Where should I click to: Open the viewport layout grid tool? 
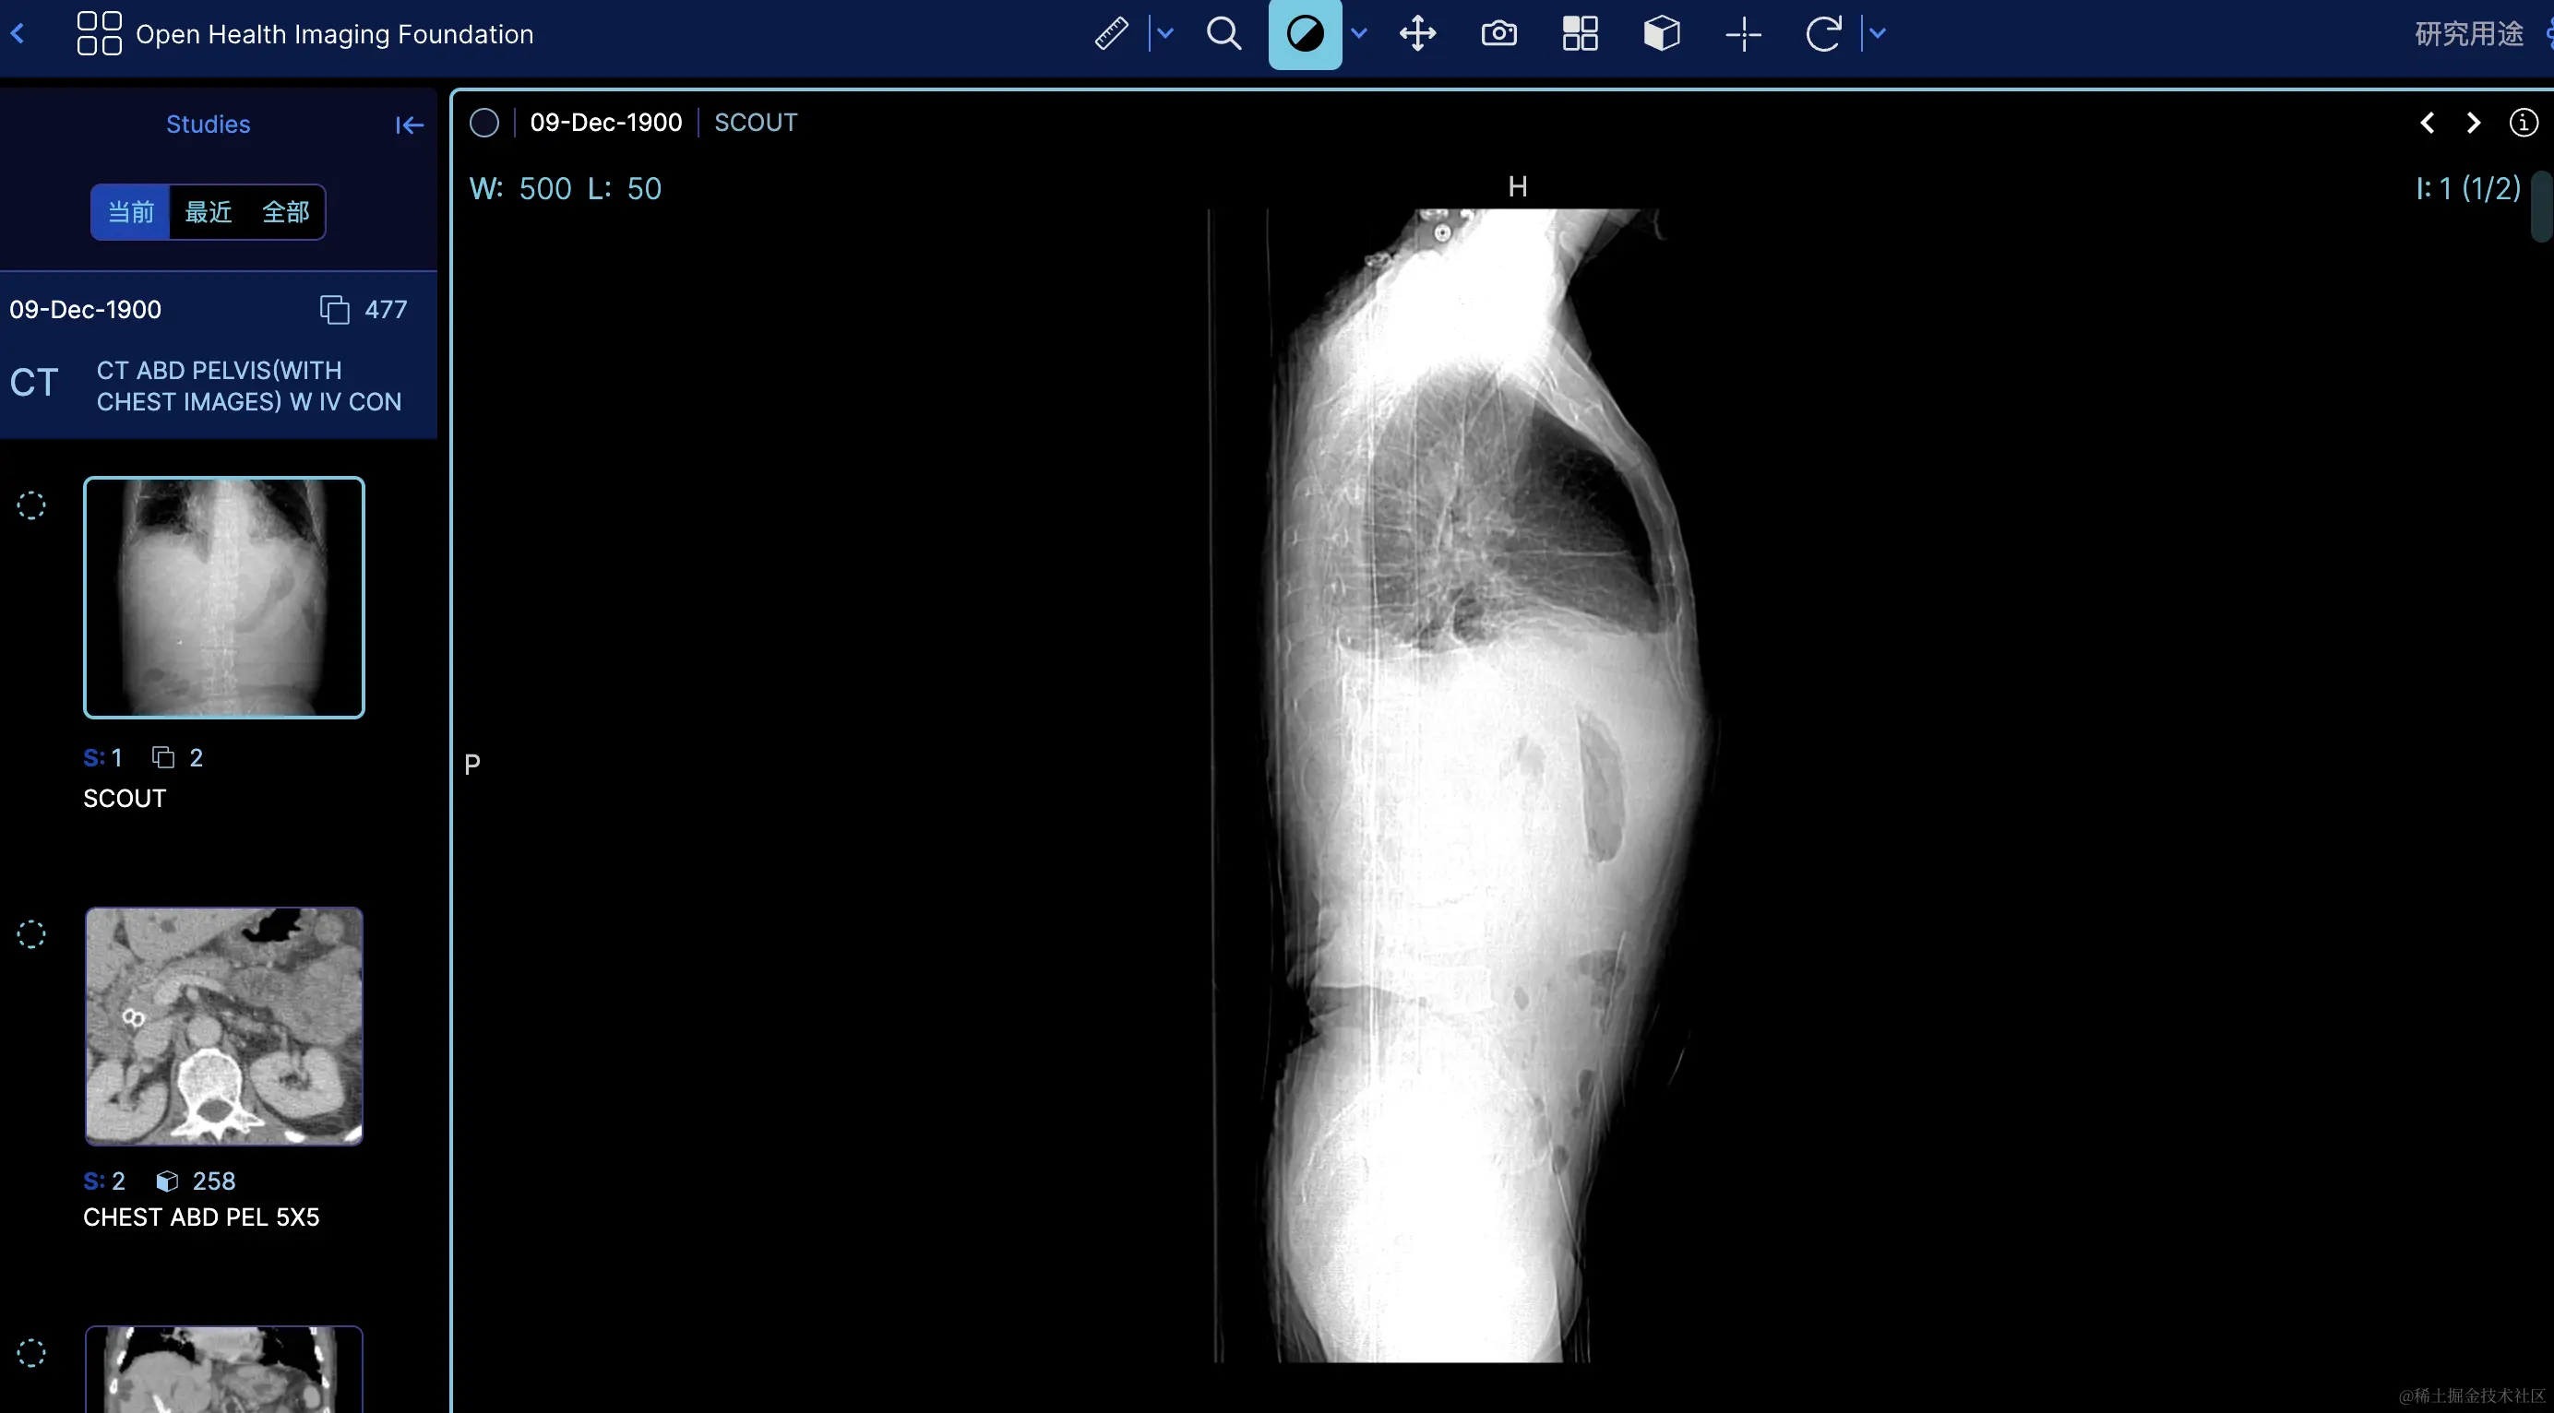tap(1580, 34)
